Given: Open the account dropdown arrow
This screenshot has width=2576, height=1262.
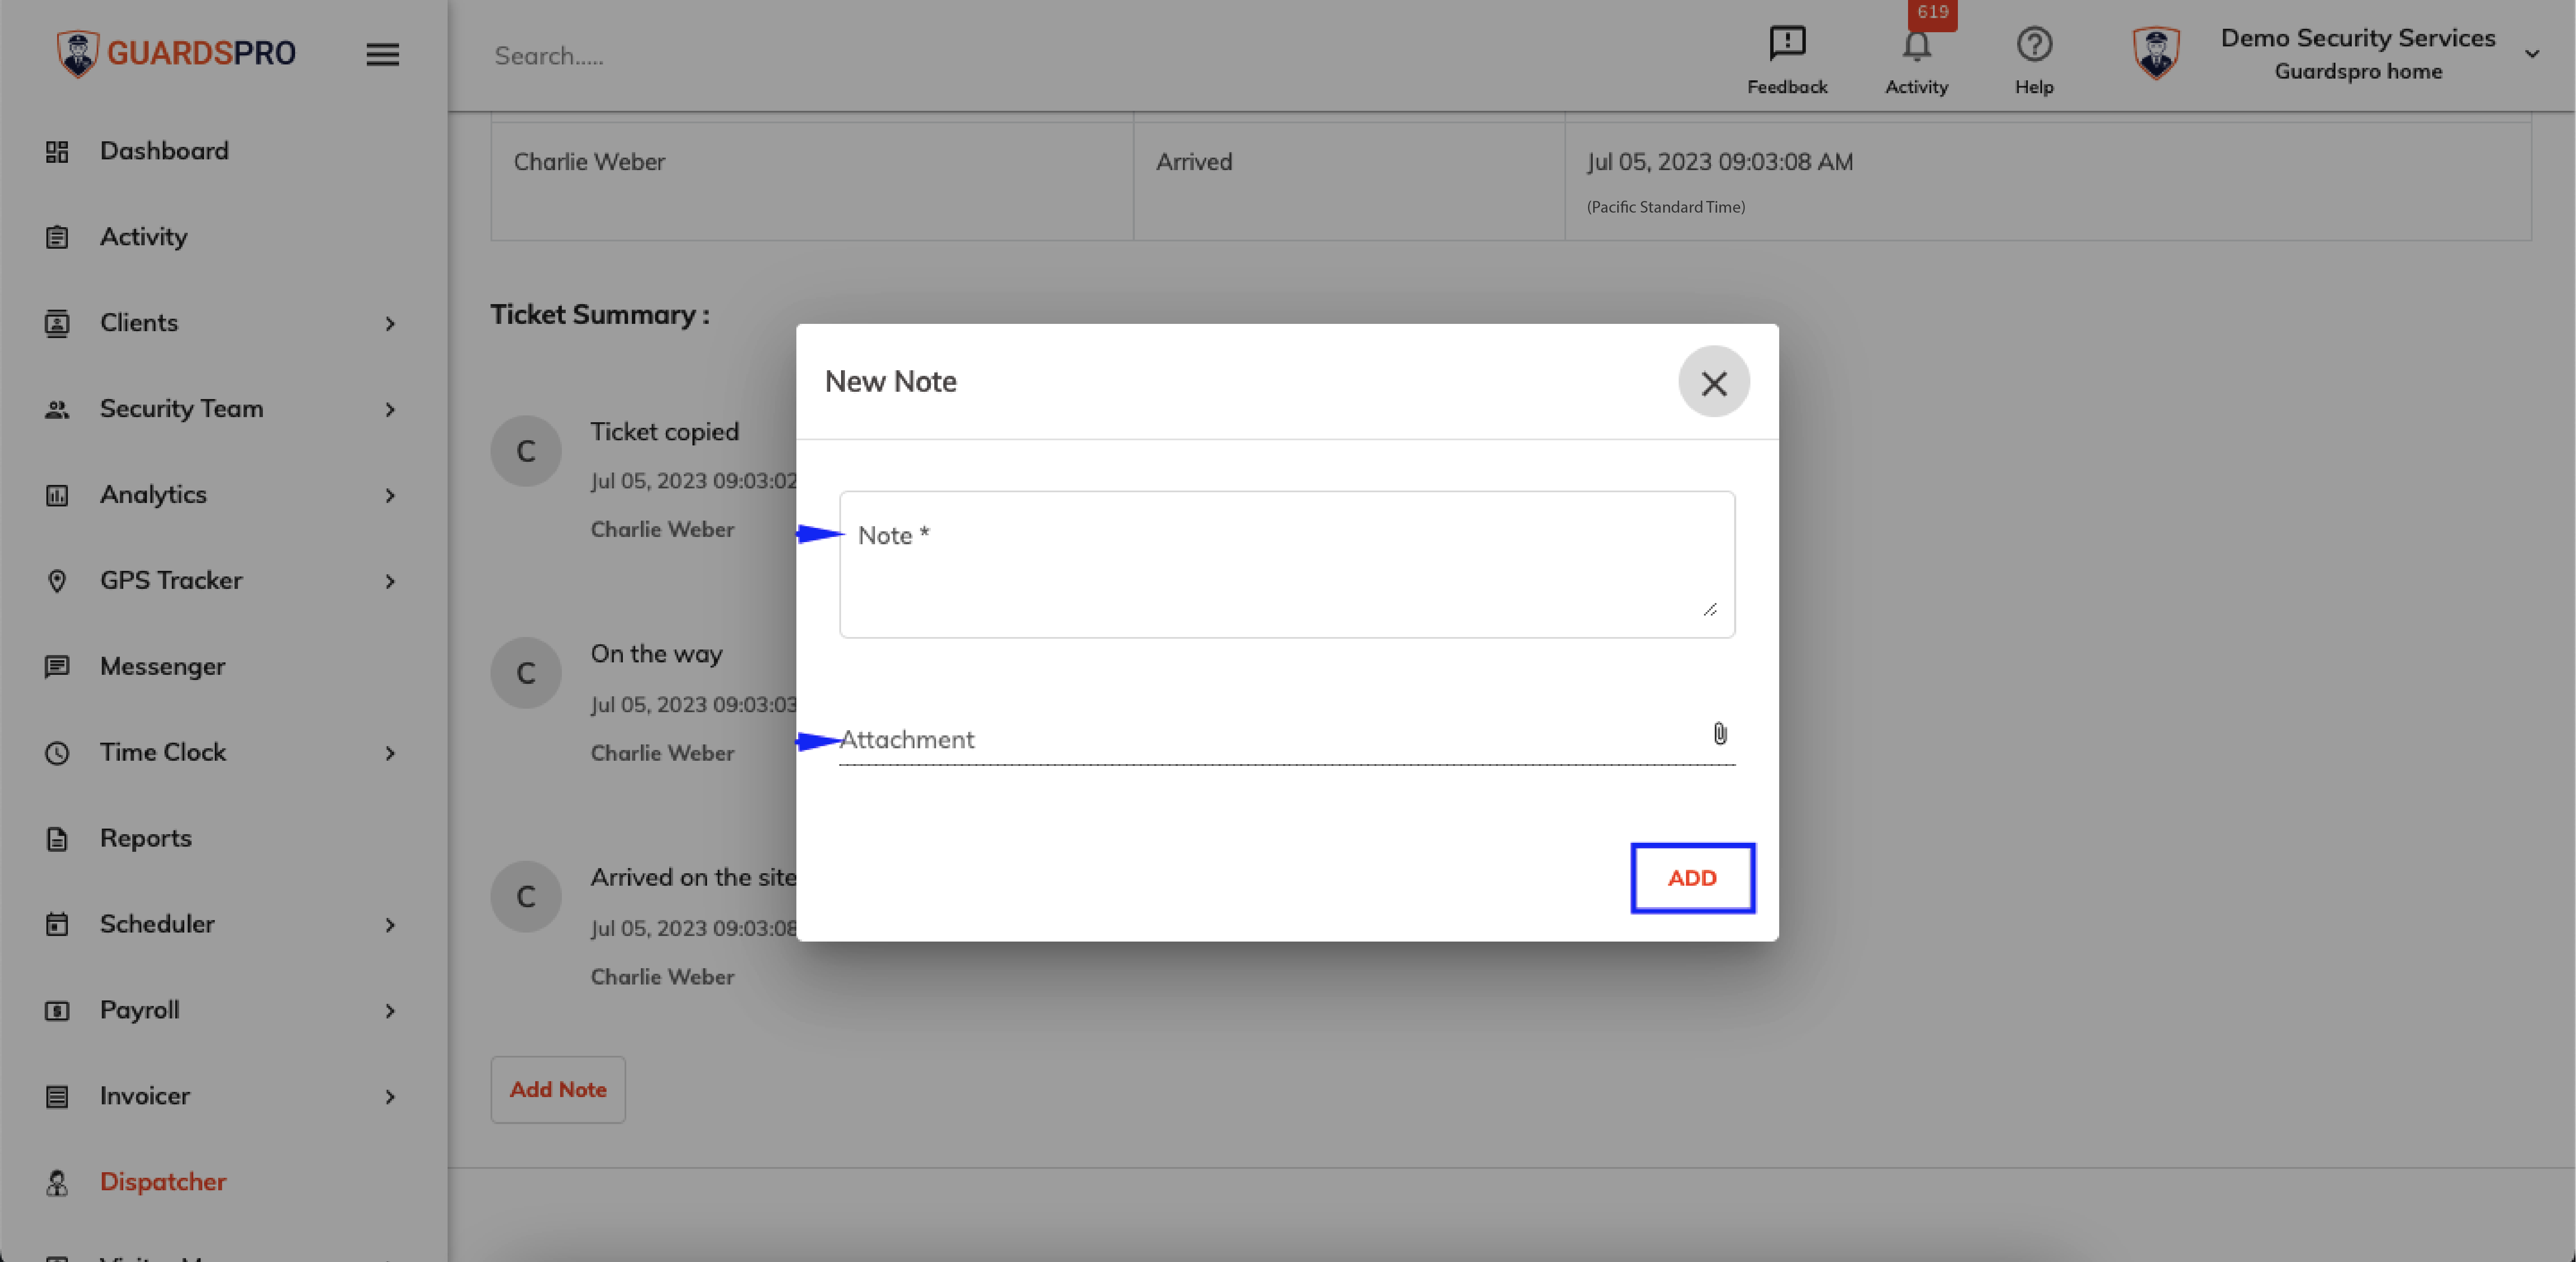Looking at the screenshot, I should [x=2532, y=54].
